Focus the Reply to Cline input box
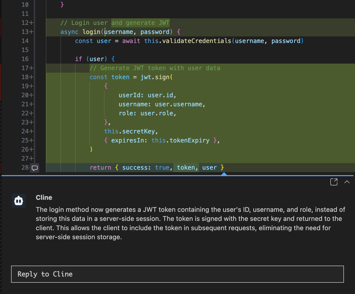This screenshot has width=355, height=294. click(x=177, y=274)
